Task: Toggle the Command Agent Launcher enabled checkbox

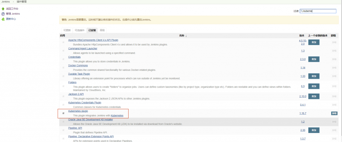Action: click(x=63, y=50)
